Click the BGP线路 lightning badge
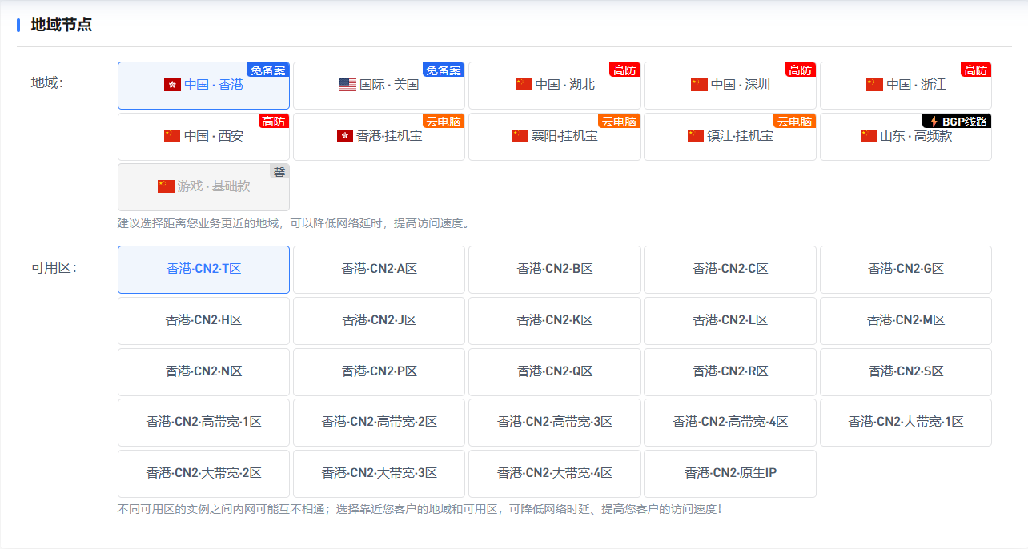This screenshot has height=549, width=1028. [x=957, y=121]
